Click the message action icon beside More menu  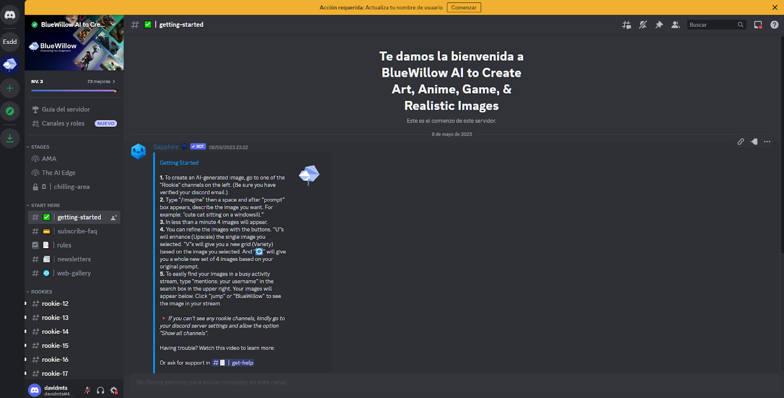point(754,141)
